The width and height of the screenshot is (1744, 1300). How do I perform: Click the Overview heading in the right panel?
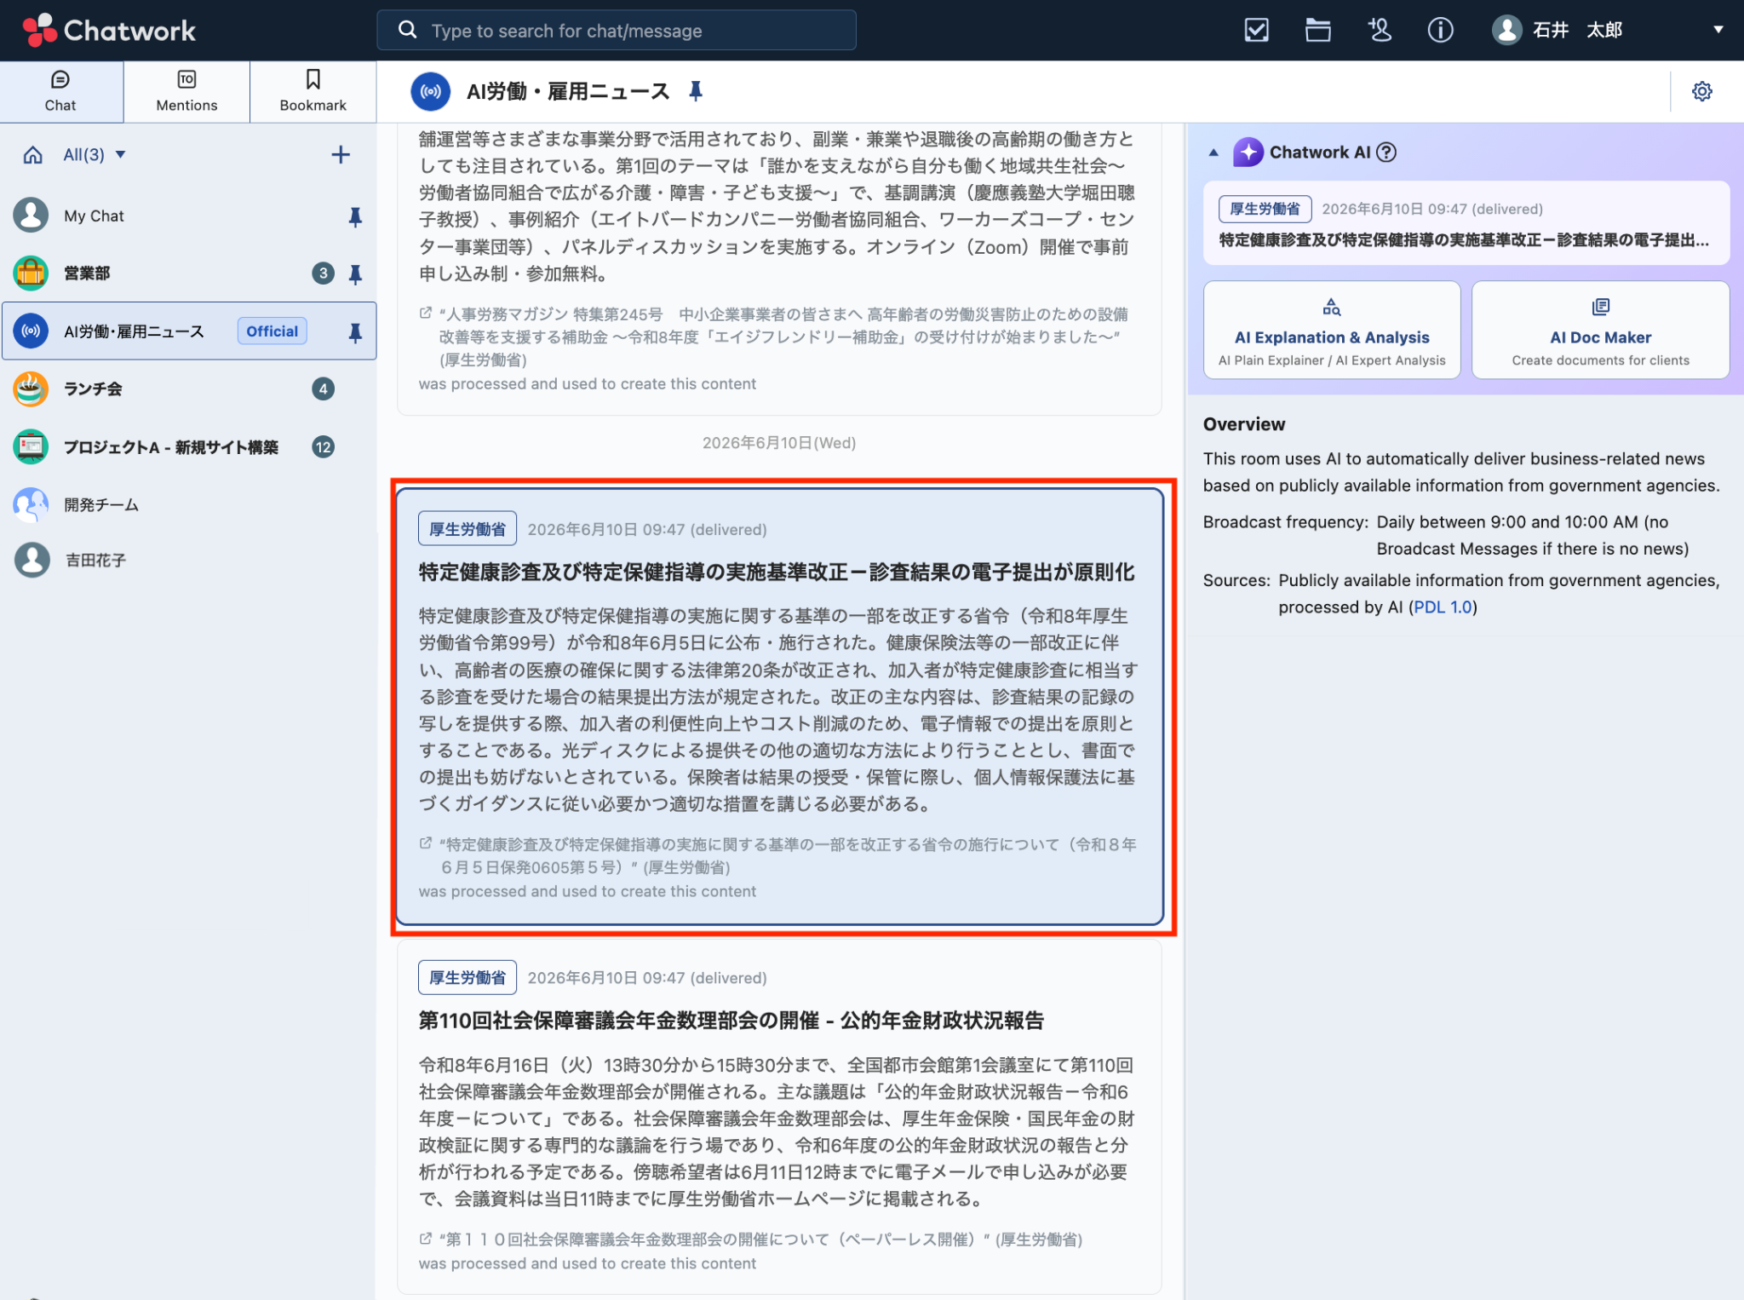[1244, 424]
